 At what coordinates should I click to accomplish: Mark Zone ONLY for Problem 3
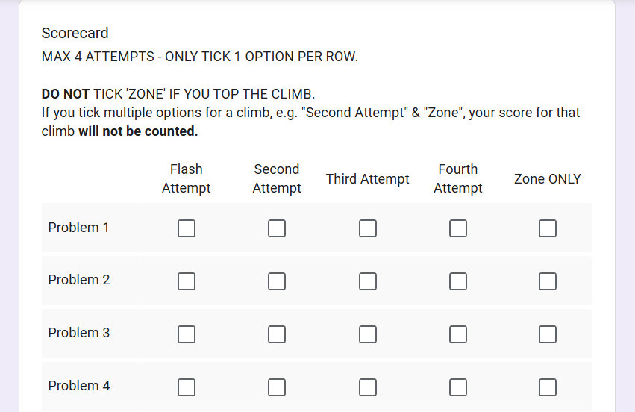click(x=548, y=334)
